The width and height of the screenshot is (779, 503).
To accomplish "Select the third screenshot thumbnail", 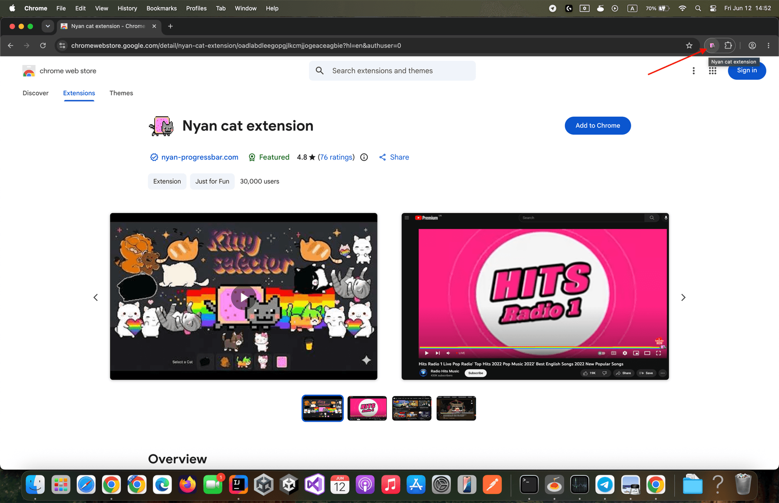I will coord(412,408).
